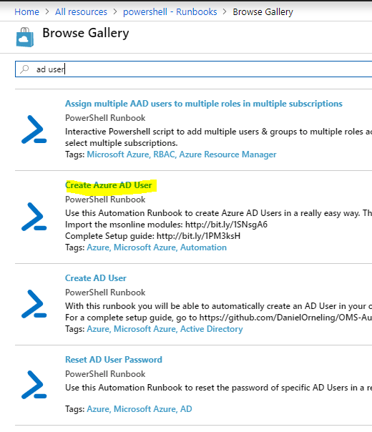372x432 pixels.
Task: Click PowerShell Runbook label under Assign multiple AAD users
Action: tap(105, 118)
